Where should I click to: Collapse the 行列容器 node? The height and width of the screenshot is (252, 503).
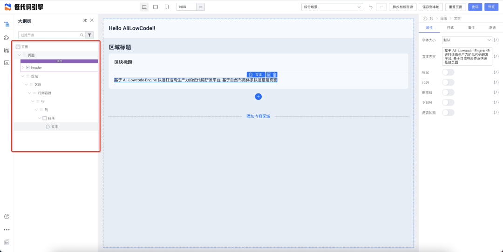(29, 93)
